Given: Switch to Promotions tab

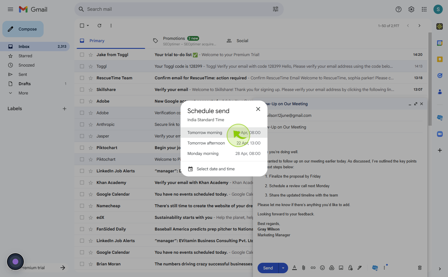Looking at the screenshot, I should [184, 41].
